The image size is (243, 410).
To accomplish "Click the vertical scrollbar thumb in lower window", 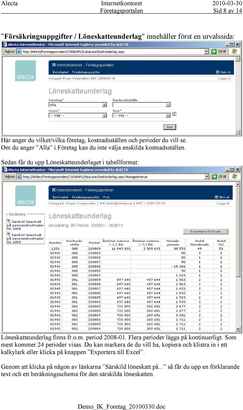I will click(x=238, y=232).
